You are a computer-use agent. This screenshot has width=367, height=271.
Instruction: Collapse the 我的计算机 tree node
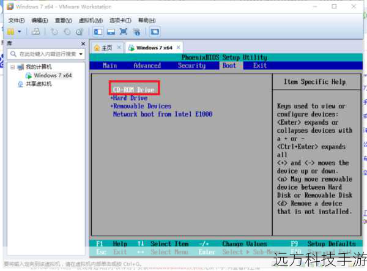point(12,67)
